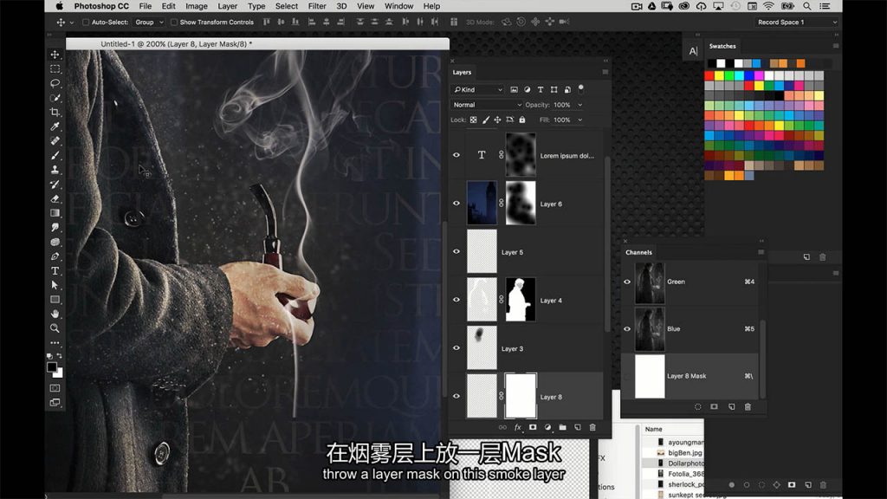Viewport: 887px width, 499px height.
Task: Select the Gradient tool
Action: pos(55,213)
